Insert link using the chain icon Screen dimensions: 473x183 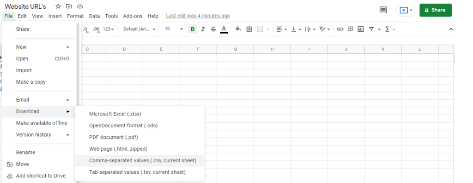point(340,29)
